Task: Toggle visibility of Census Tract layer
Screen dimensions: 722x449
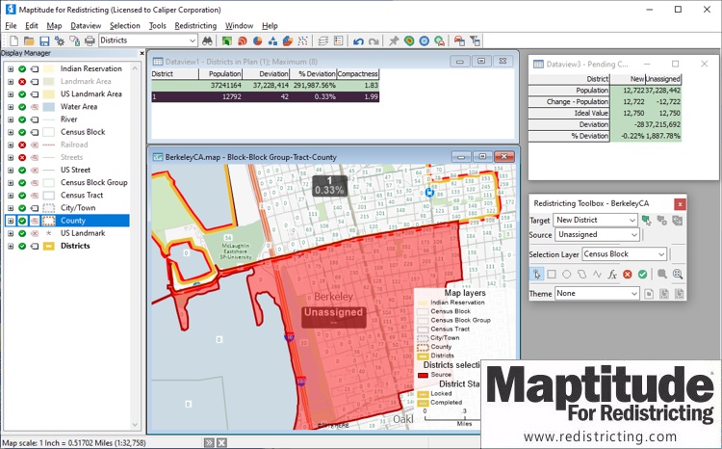Action: 22,195
